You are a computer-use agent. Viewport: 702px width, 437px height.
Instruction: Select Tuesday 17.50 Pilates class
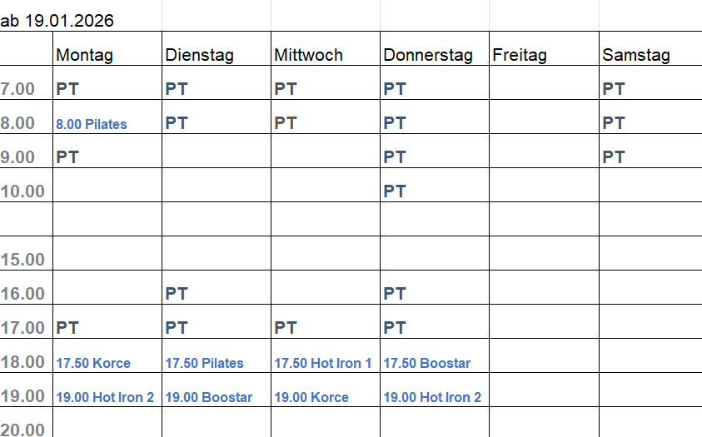click(x=205, y=363)
